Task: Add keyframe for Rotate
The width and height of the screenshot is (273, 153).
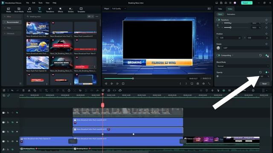Action: tap(266, 44)
